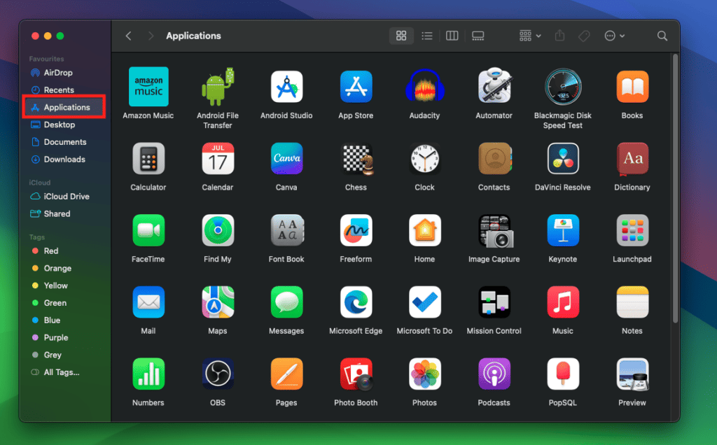Launch DaVinci Resolve

point(563,158)
